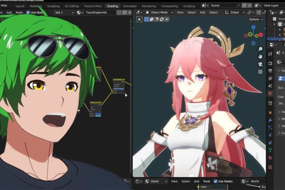This screenshot has width=285, height=190.
Task: Unlink the ToonShaderInfo material with X
Action: [130, 12]
